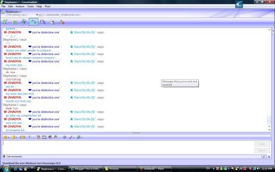Image resolution: width=275 pixels, height=172 pixels.
Task: Click the 'mouth not tired one' message
Action: (18, 101)
